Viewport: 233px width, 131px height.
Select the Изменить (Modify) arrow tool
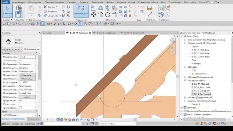click(7, 11)
